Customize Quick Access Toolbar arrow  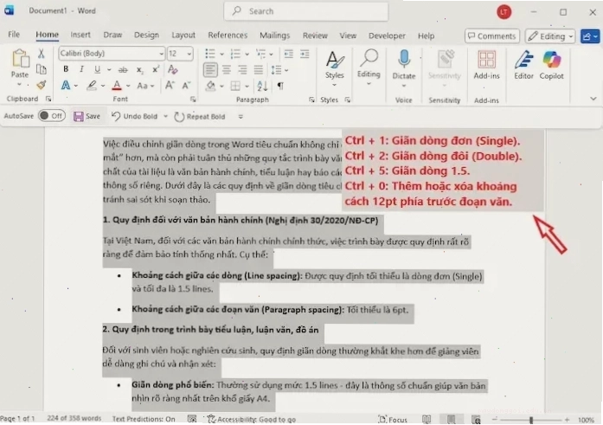[x=241, y=117]
